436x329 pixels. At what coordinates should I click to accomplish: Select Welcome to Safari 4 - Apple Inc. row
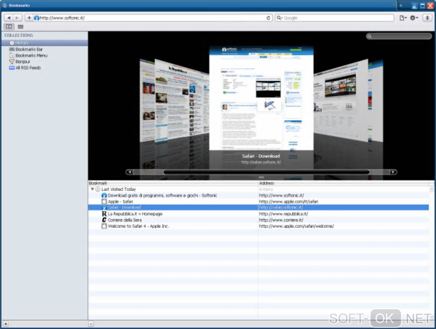click(258, 226)
